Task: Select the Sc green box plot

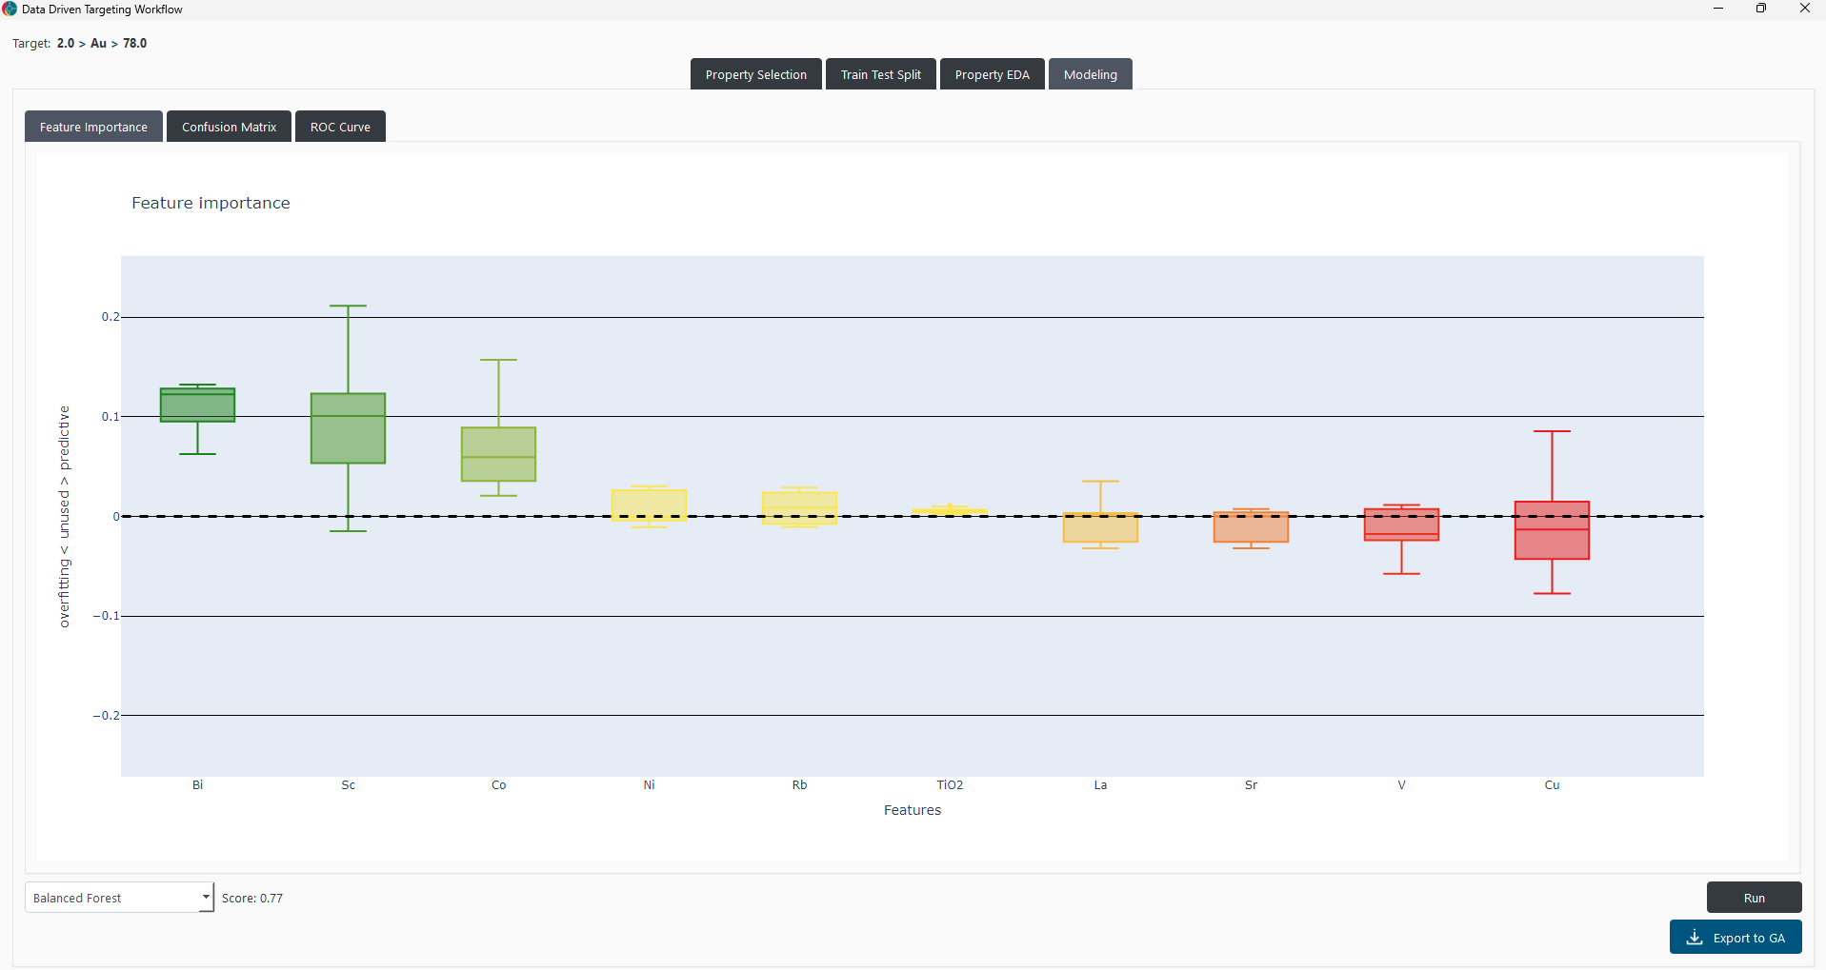Action: (348, 428)
